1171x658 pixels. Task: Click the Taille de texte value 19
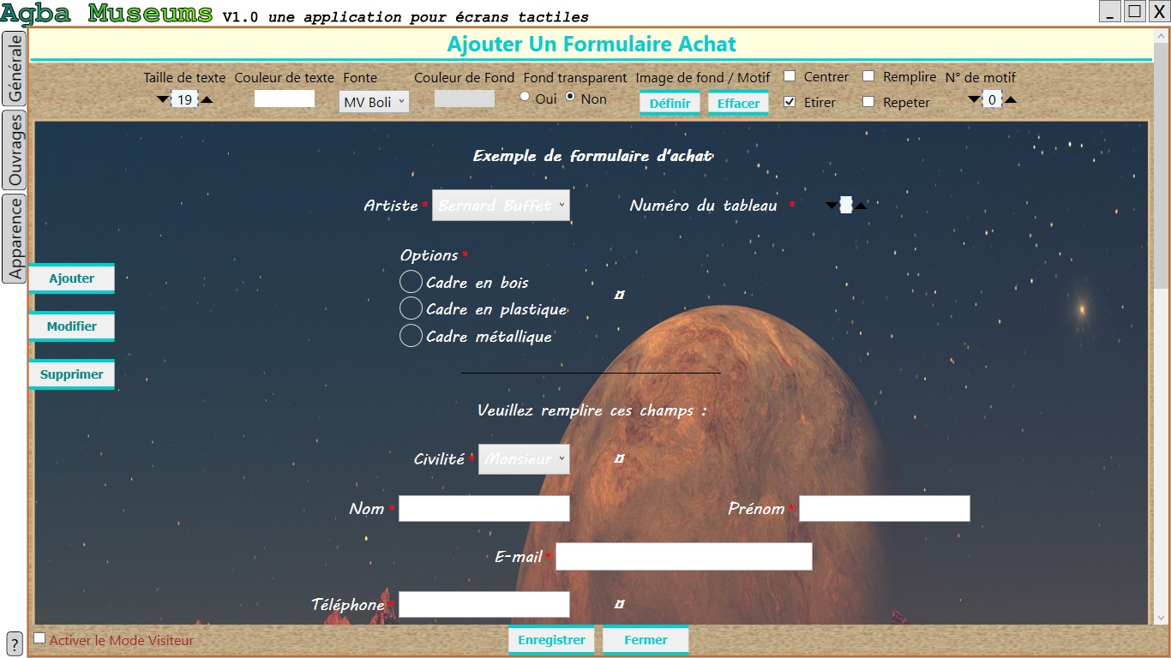(184, 99)
